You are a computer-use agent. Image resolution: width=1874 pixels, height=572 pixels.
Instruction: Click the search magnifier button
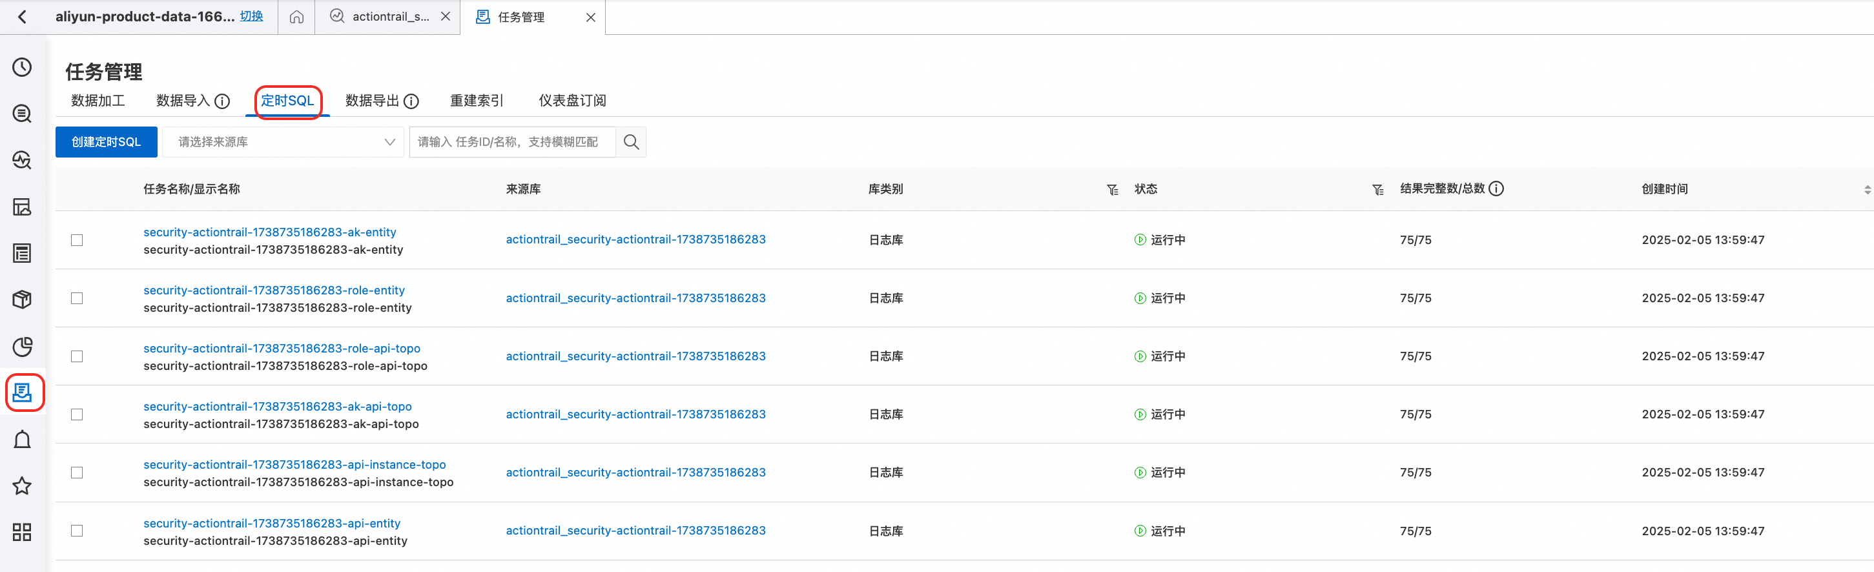[632, 142]
